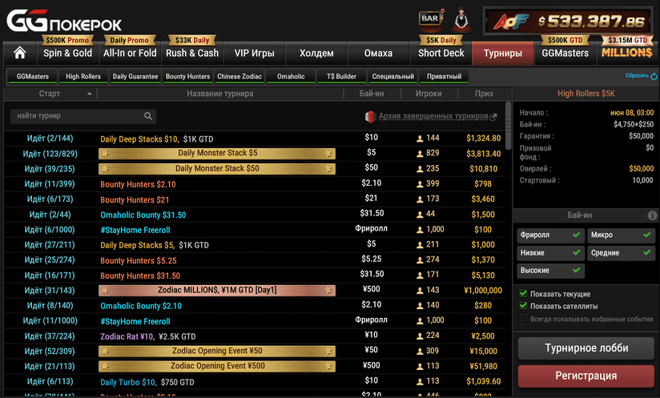This screenshot has width=660, height=398.
Task: Filter by Приватный chip
Action: click(x=444, y=77)
